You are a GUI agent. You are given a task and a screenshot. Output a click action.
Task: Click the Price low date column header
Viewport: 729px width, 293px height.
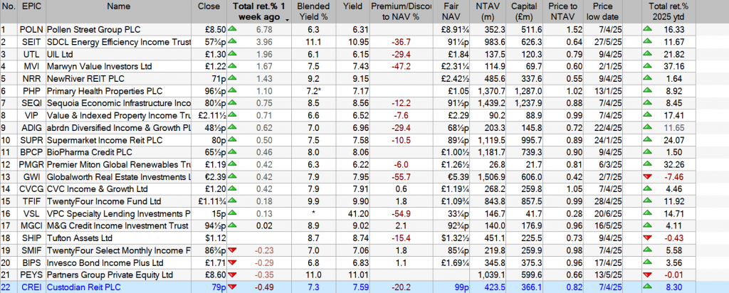(x=603, y=11)
